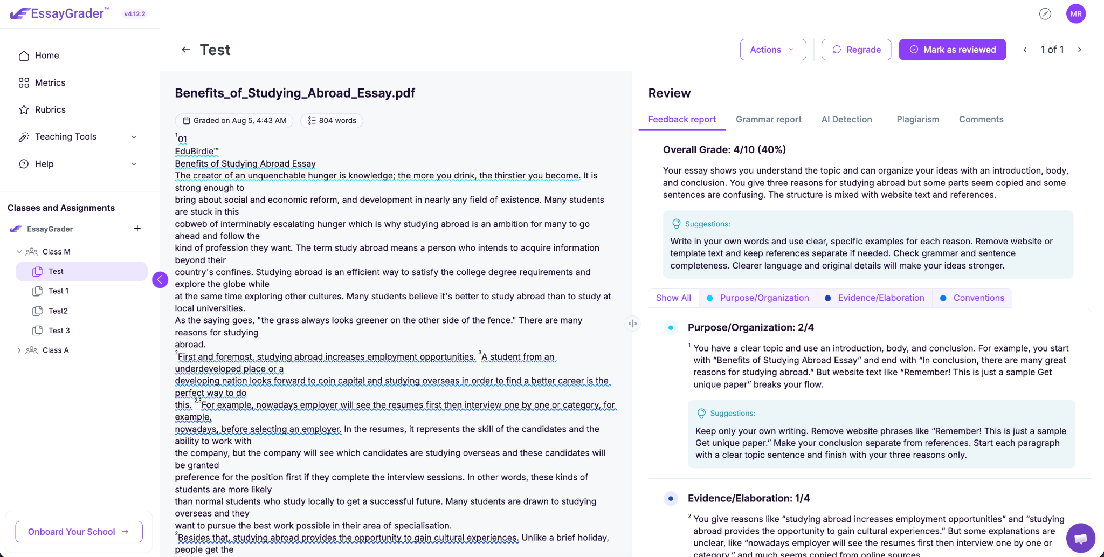Open the Actions dropdown
The width and height of the screenshot is (1104, 557).
tap(772, 50)
